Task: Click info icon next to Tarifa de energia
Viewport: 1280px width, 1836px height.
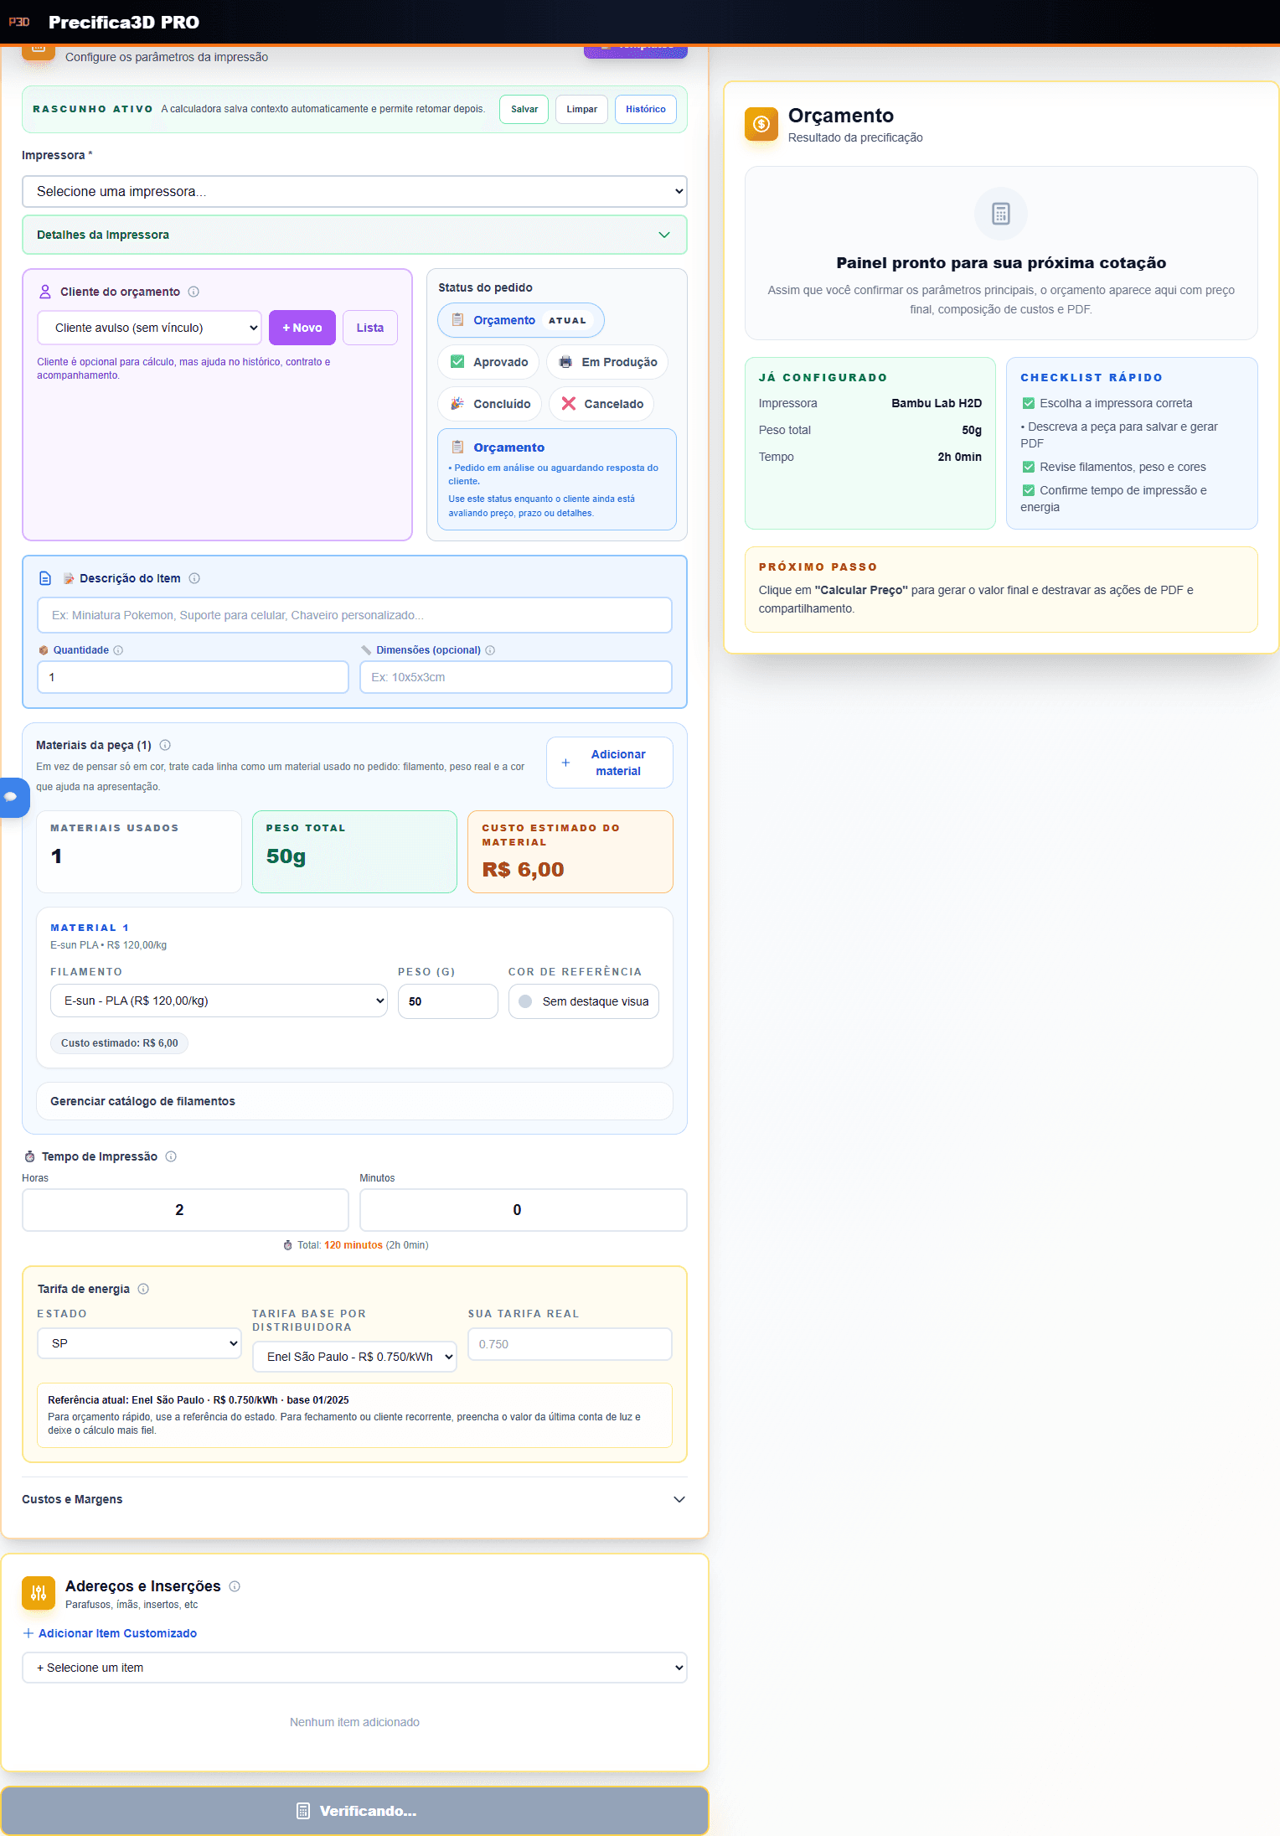Action: pos(143,1289)
